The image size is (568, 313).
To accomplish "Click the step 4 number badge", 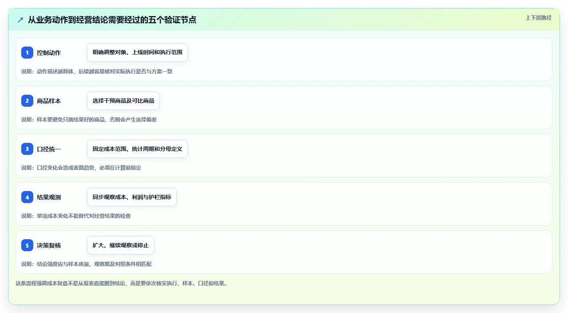I will pos(27,197).
